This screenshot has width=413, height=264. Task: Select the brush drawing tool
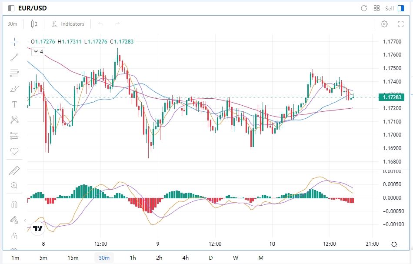click(x=14, y=89)
